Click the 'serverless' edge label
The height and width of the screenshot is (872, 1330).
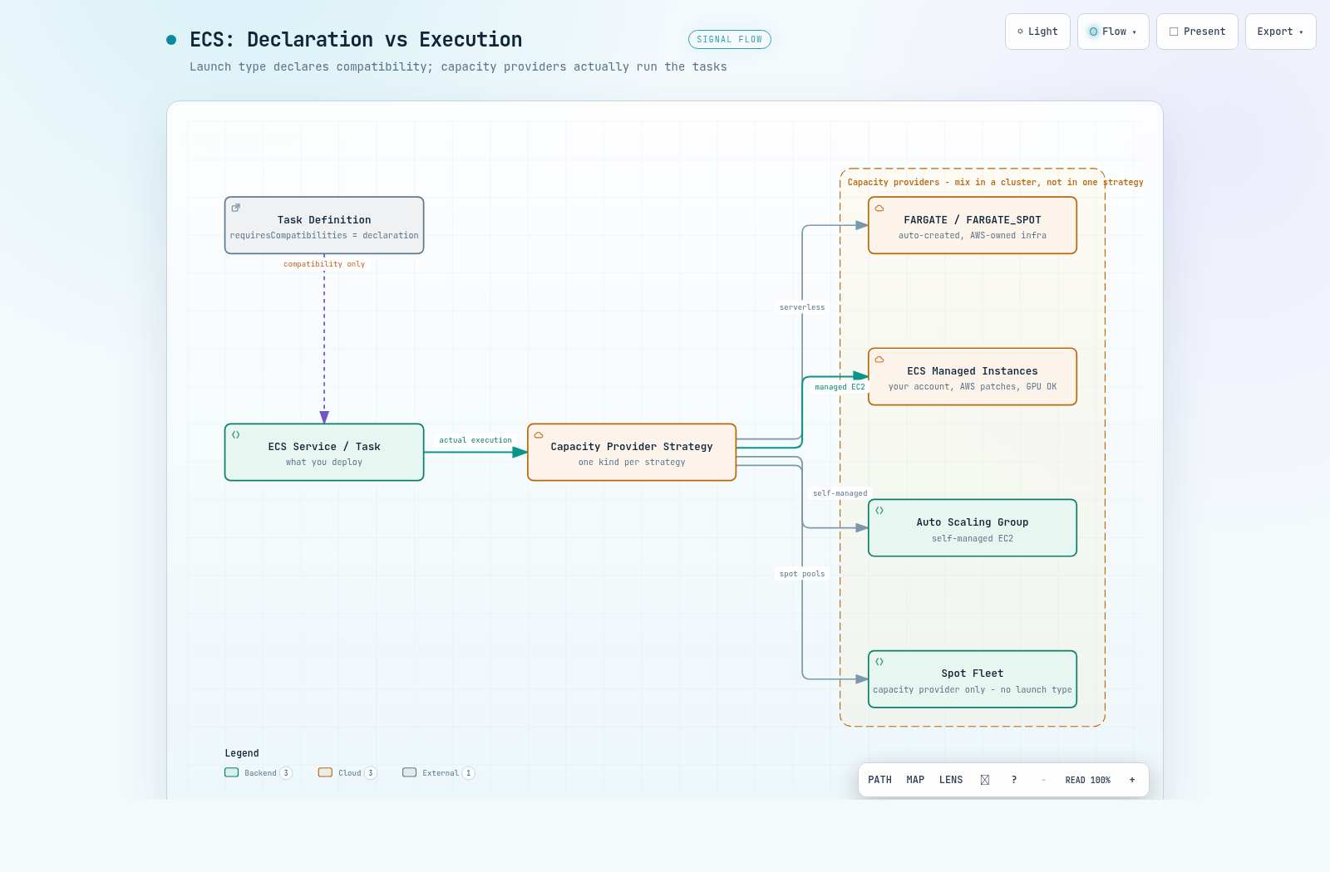tap(802, 307)
